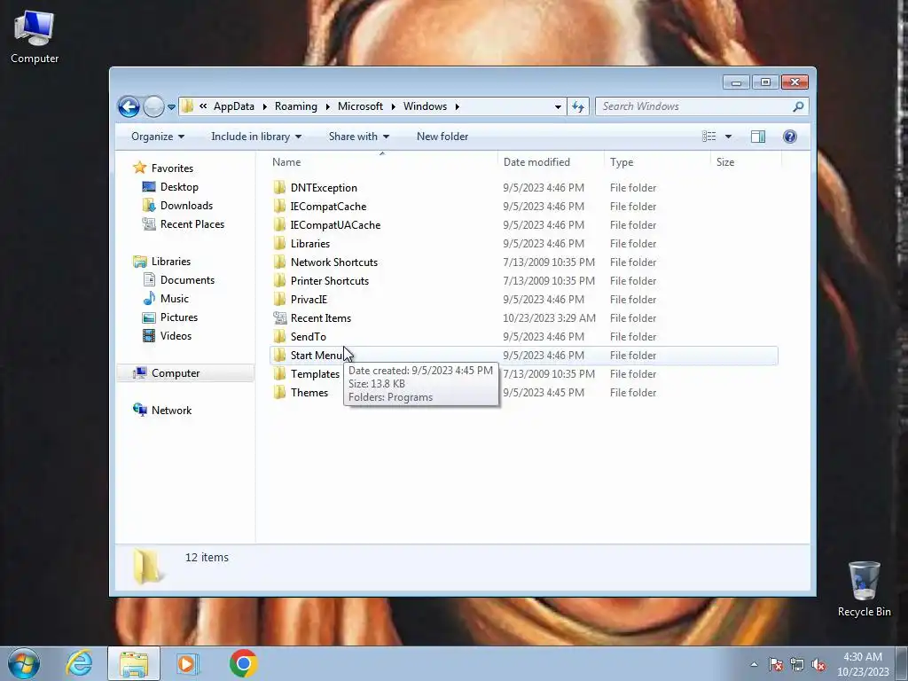
Task: Click the Change your view icon
Action: (708, 136)
